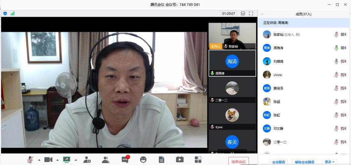
Task: Toggle 陈超's muted microphone icon
Action: [336, 102]
